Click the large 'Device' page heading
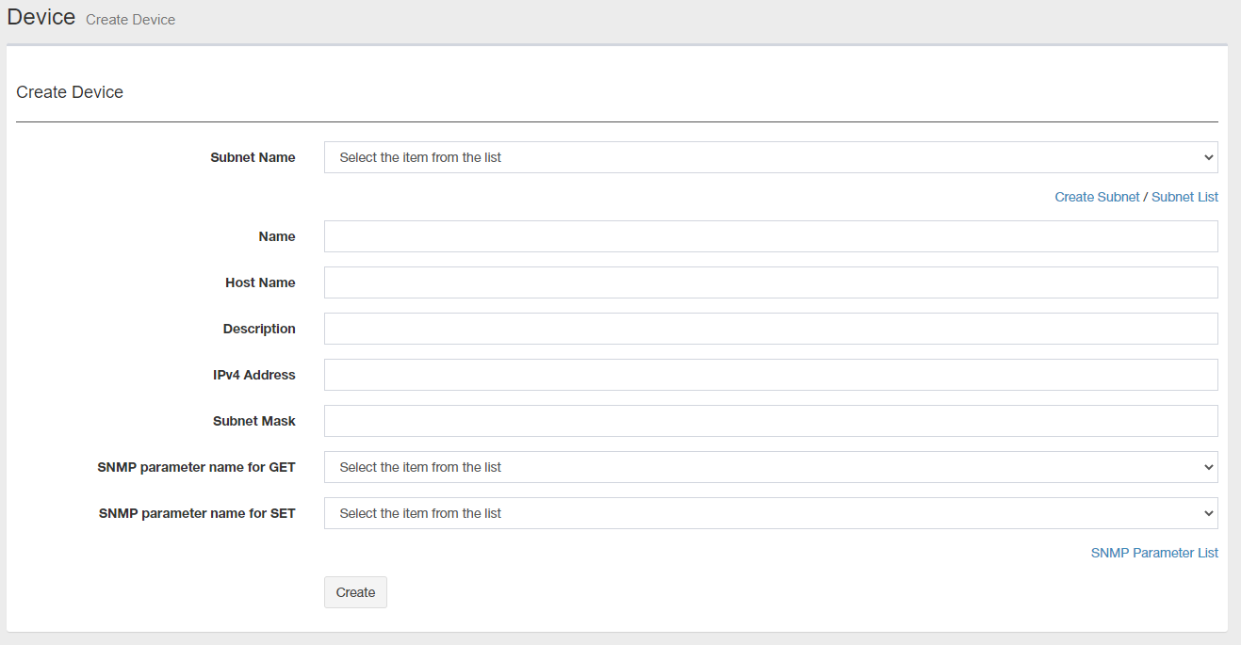This screenshot has height=645, width=1241. point(41,17)
